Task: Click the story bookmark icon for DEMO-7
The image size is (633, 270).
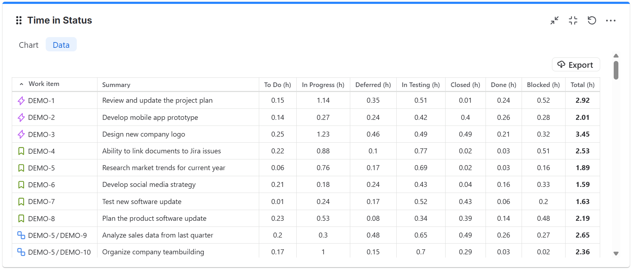Action: [21, 202]
